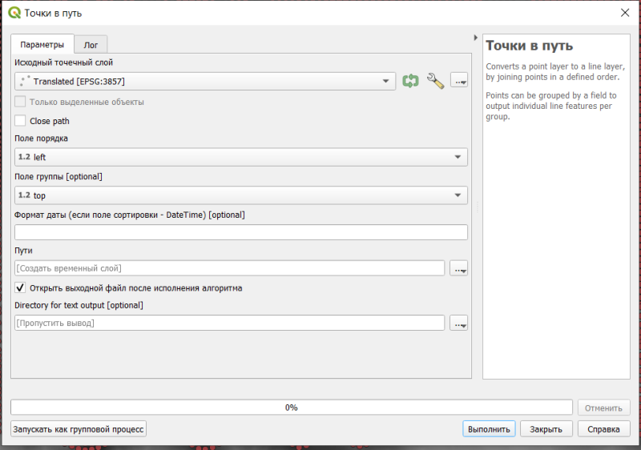Collapse help panel with arrow icon
This screenshot has width=641, height=450.
coord(475,38)
